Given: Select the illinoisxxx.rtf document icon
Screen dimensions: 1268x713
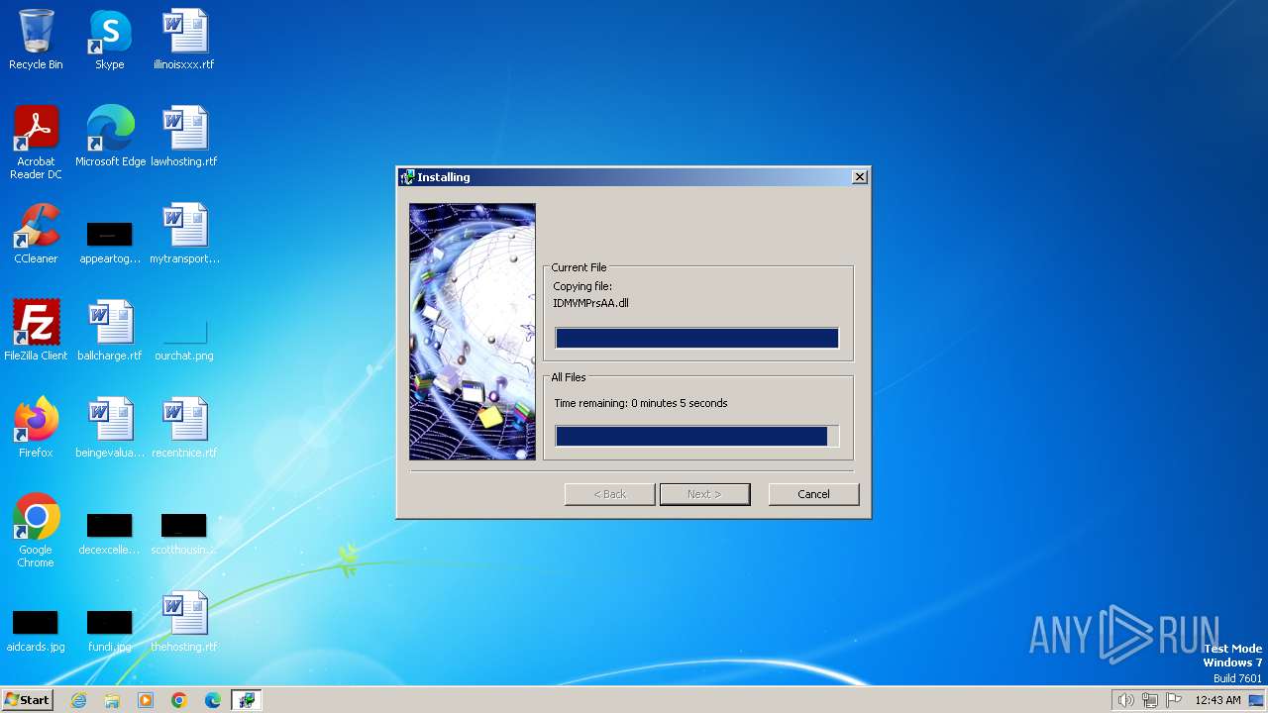Looking at the screenshot, I should 183,40.
